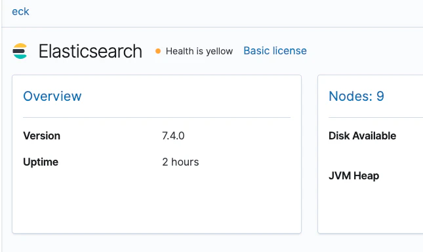
Task: Select the version value 7.4.0
Action: pos(173,135)
